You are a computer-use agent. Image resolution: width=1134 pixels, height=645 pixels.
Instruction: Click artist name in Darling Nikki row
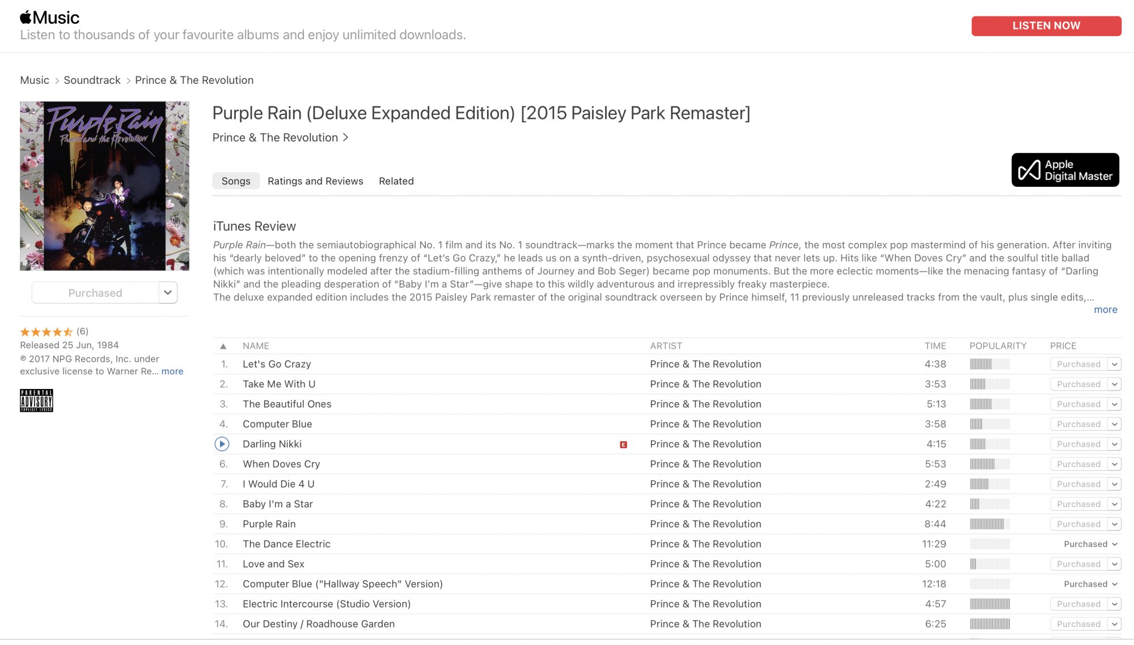pos(705,444)
